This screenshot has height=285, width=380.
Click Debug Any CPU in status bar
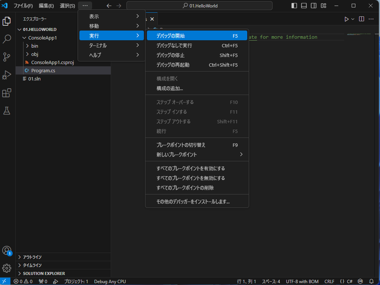[110, 281]
